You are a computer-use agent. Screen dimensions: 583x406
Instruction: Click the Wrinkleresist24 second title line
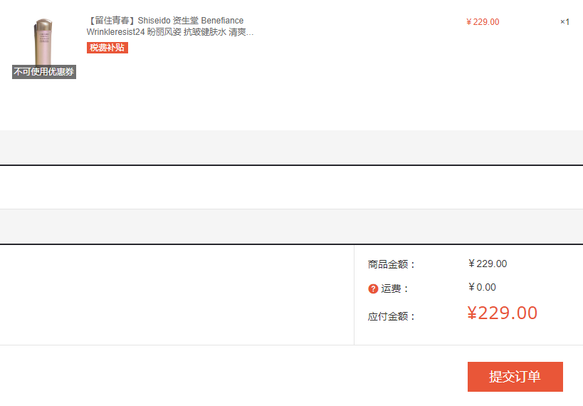170,32
